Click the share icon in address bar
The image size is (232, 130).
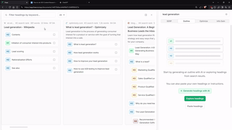click(x=200, y=7)
